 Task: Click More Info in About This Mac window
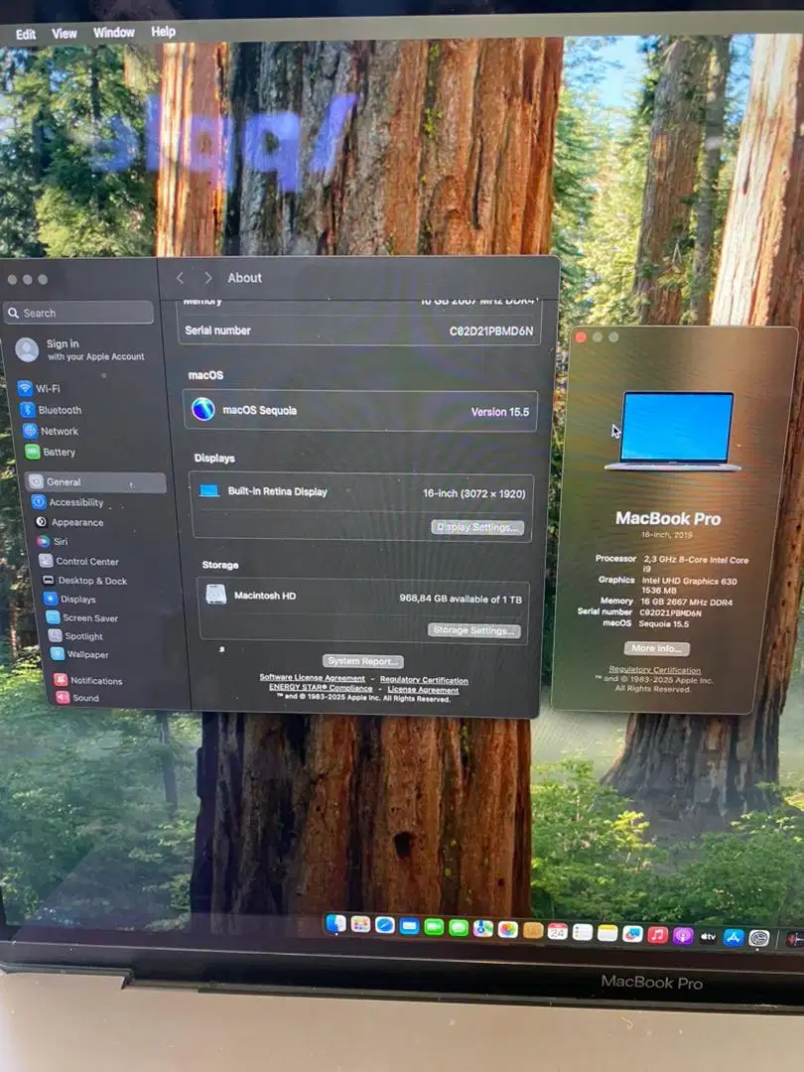click(x=656, y=648)
